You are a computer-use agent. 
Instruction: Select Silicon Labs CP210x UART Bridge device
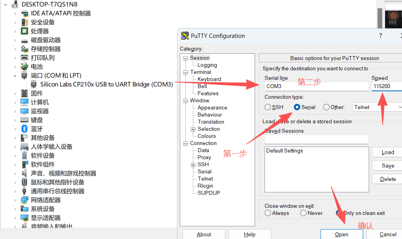point(107,84)
